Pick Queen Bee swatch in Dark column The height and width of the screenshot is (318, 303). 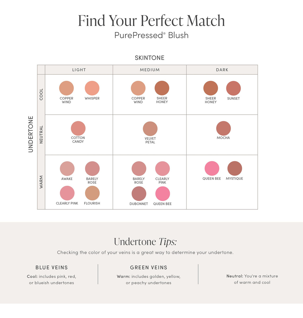[212, 168]
